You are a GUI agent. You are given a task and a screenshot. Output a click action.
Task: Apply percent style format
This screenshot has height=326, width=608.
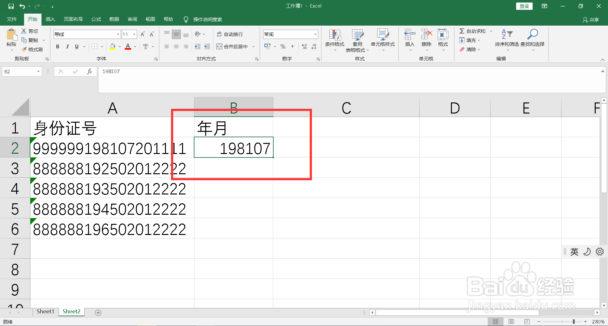click(283, 46)
